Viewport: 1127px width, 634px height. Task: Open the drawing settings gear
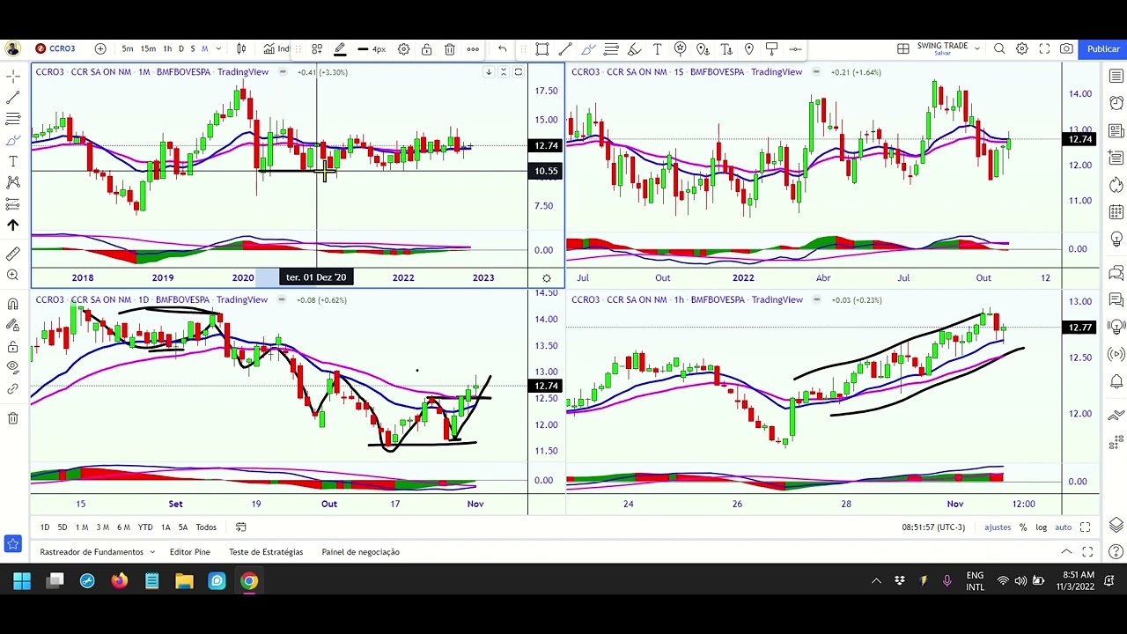click(x=403, y=48)
